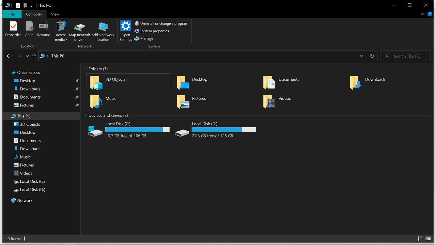The width and height of the screenshot is (436, 245).
Task: Select Quick access in navigation pane
Action: coord(29,72)
